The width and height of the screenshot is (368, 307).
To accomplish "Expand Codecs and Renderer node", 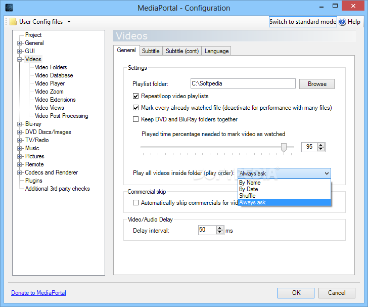I will [20, 172].
